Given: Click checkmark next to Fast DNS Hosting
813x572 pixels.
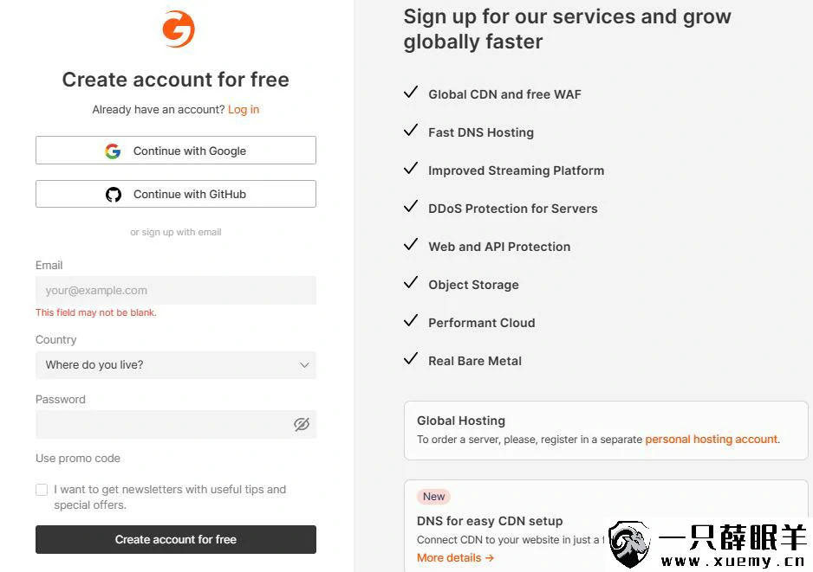Looking at the screenshot, I should tap(411, 131).
